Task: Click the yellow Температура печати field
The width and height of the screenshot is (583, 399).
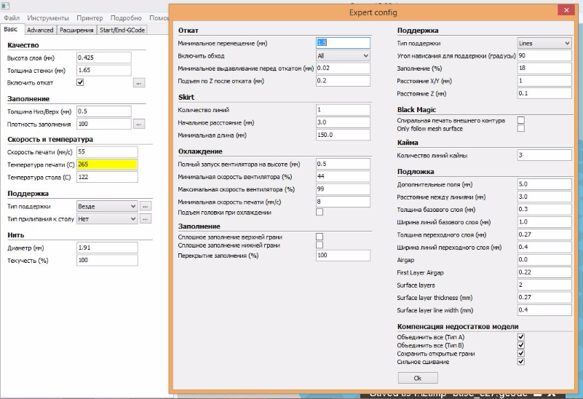Action: (106, 165)
